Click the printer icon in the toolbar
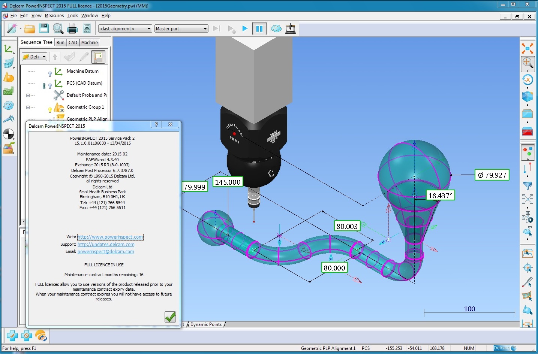Viewport: 538px width, 354px height. tap(72, 28)
